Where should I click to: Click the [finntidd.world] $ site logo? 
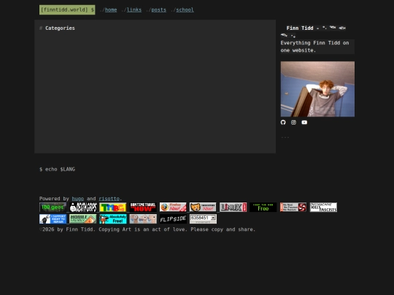pyautogui.click(x=67, y=9)
